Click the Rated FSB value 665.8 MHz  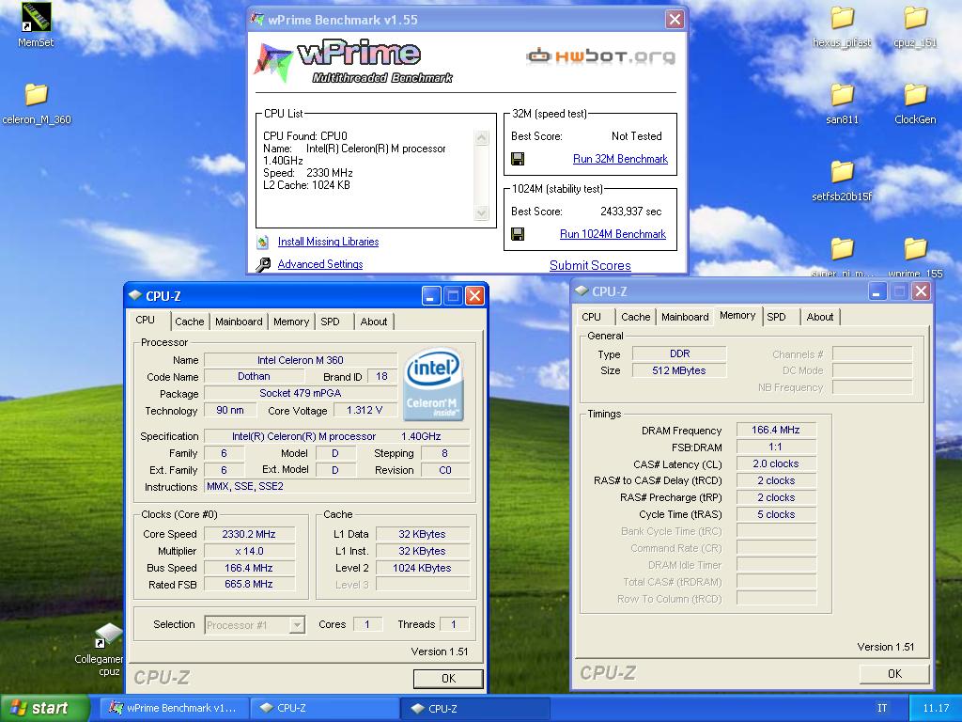(249, 585)
